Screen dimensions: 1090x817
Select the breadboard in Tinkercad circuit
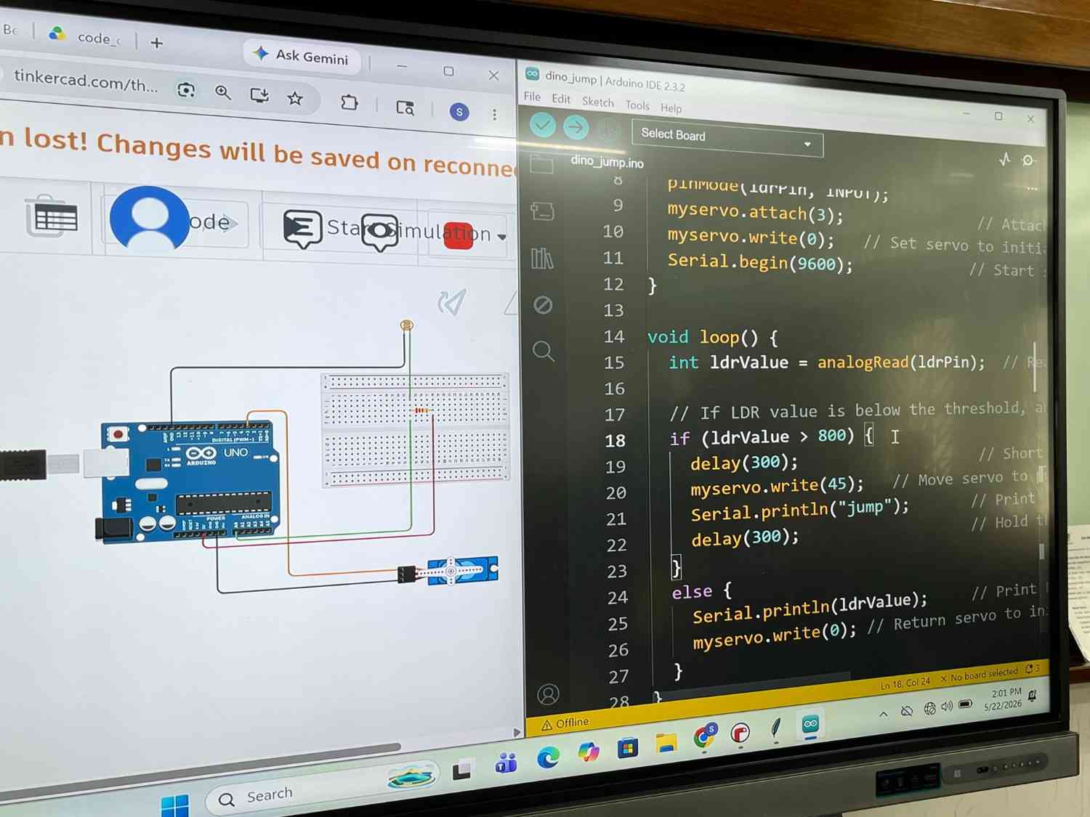[415, 429]
